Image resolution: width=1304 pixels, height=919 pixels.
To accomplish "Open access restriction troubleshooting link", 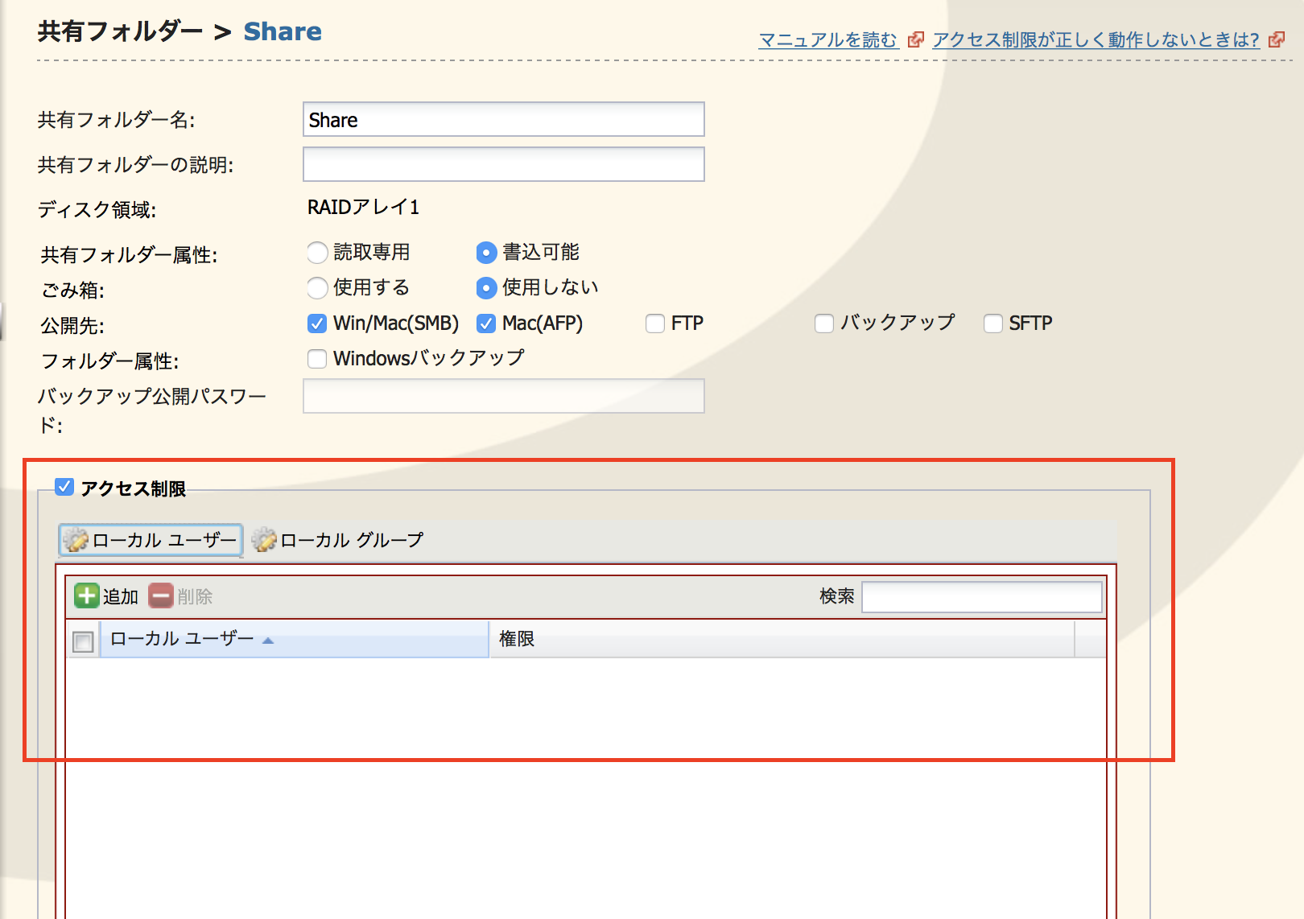I will click(1096, 39).
